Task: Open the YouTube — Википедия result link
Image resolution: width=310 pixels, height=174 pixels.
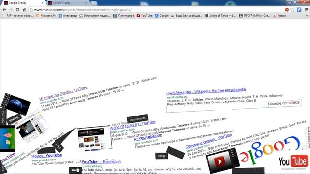Action: (101, 162)
